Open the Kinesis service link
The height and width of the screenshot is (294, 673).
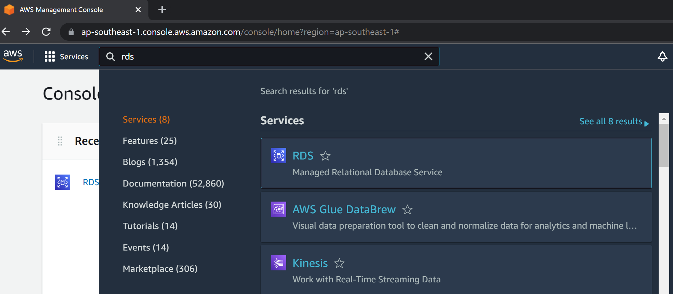tap(310, 263)
